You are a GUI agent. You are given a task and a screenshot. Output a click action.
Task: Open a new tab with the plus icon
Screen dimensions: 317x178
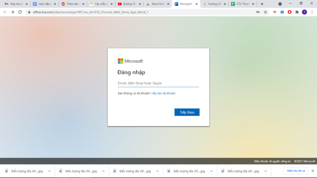[262, 4]
